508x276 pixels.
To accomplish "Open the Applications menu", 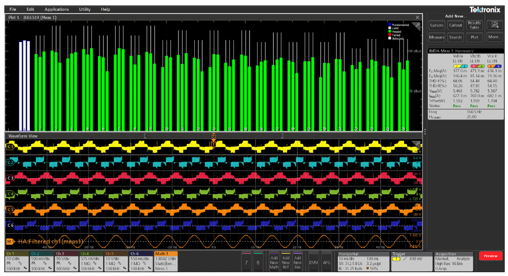I will coord(57,9).
